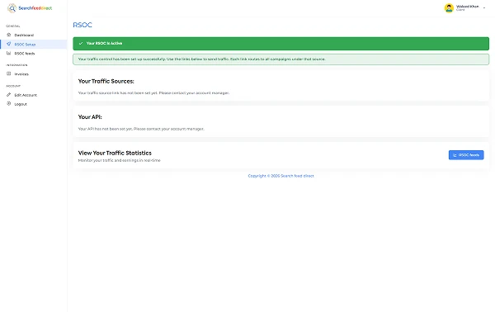495x312 pixels.
Task: Click the RSOC feeds chart icon
Action: coord(9,53)
